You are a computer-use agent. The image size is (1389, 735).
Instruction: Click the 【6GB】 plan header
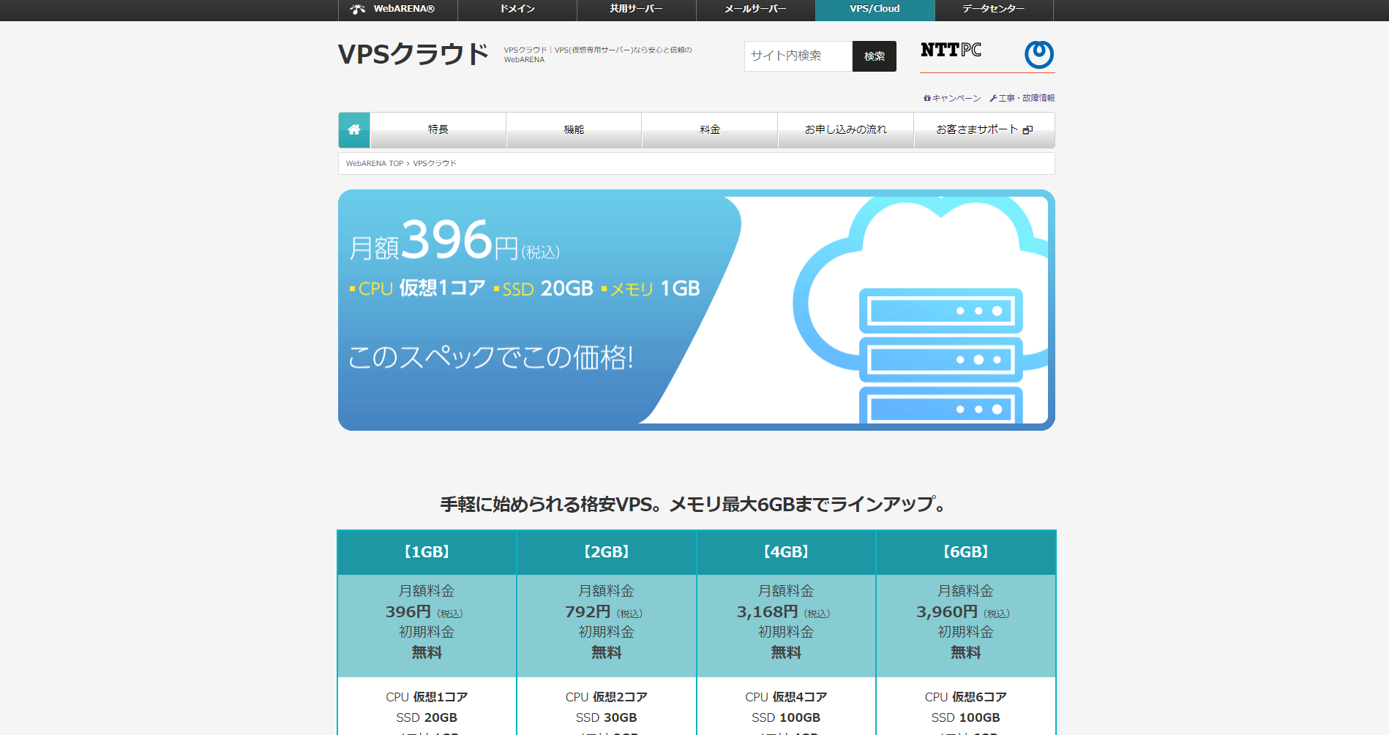coord(966,552)
